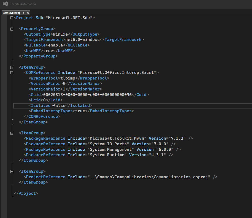Click the InverterAutomation title text

23,4
